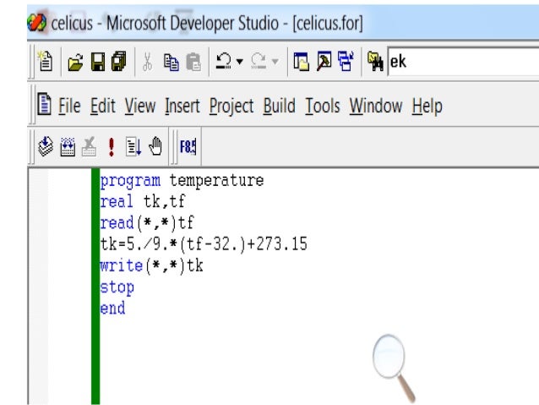
Task: Click the Save All icon
Action: tap(119, 62)
